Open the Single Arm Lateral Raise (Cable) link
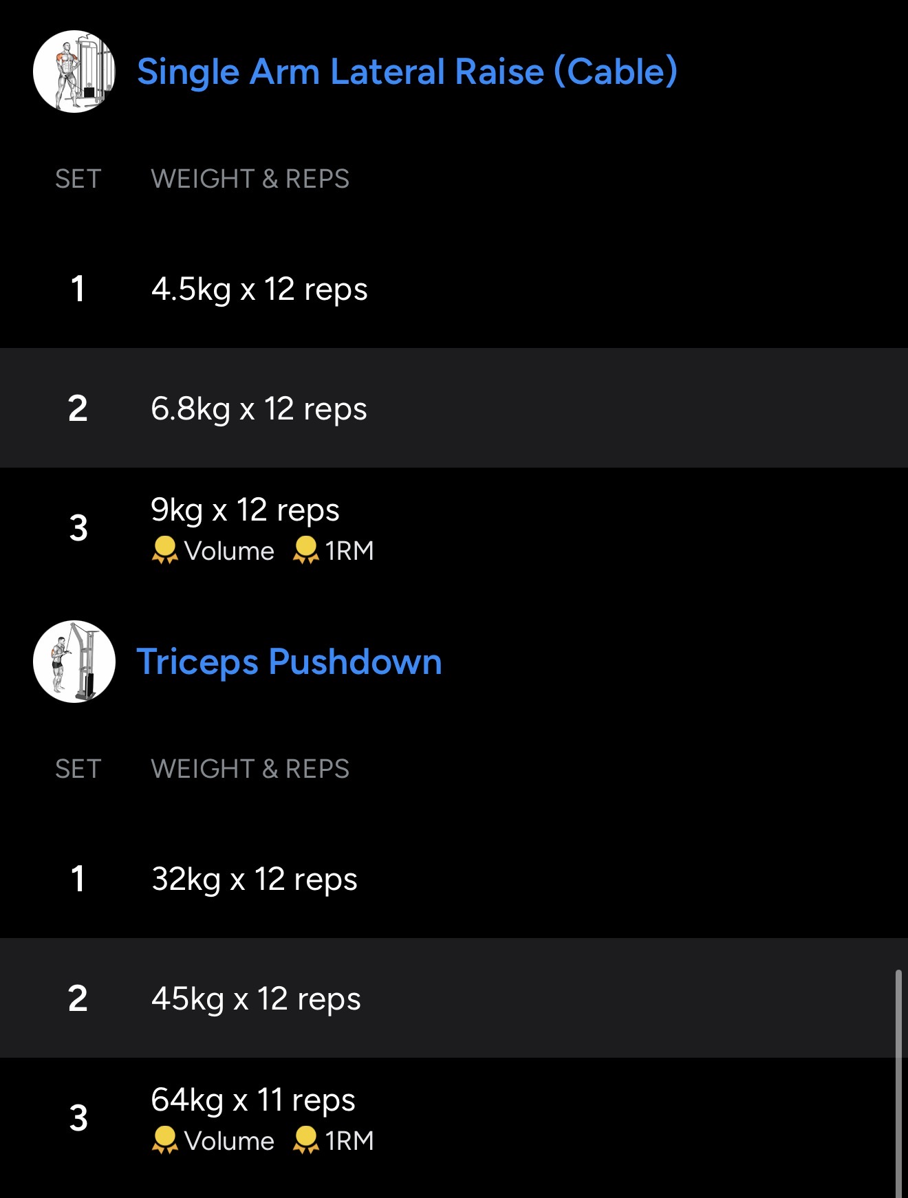Screen dimensions: 908x1198 407,72
